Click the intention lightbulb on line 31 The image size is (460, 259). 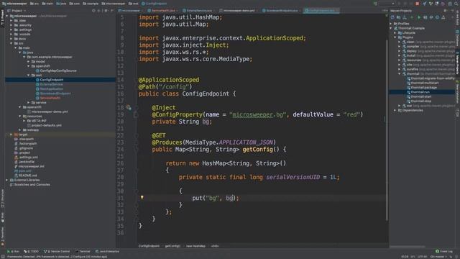point(142,198)
